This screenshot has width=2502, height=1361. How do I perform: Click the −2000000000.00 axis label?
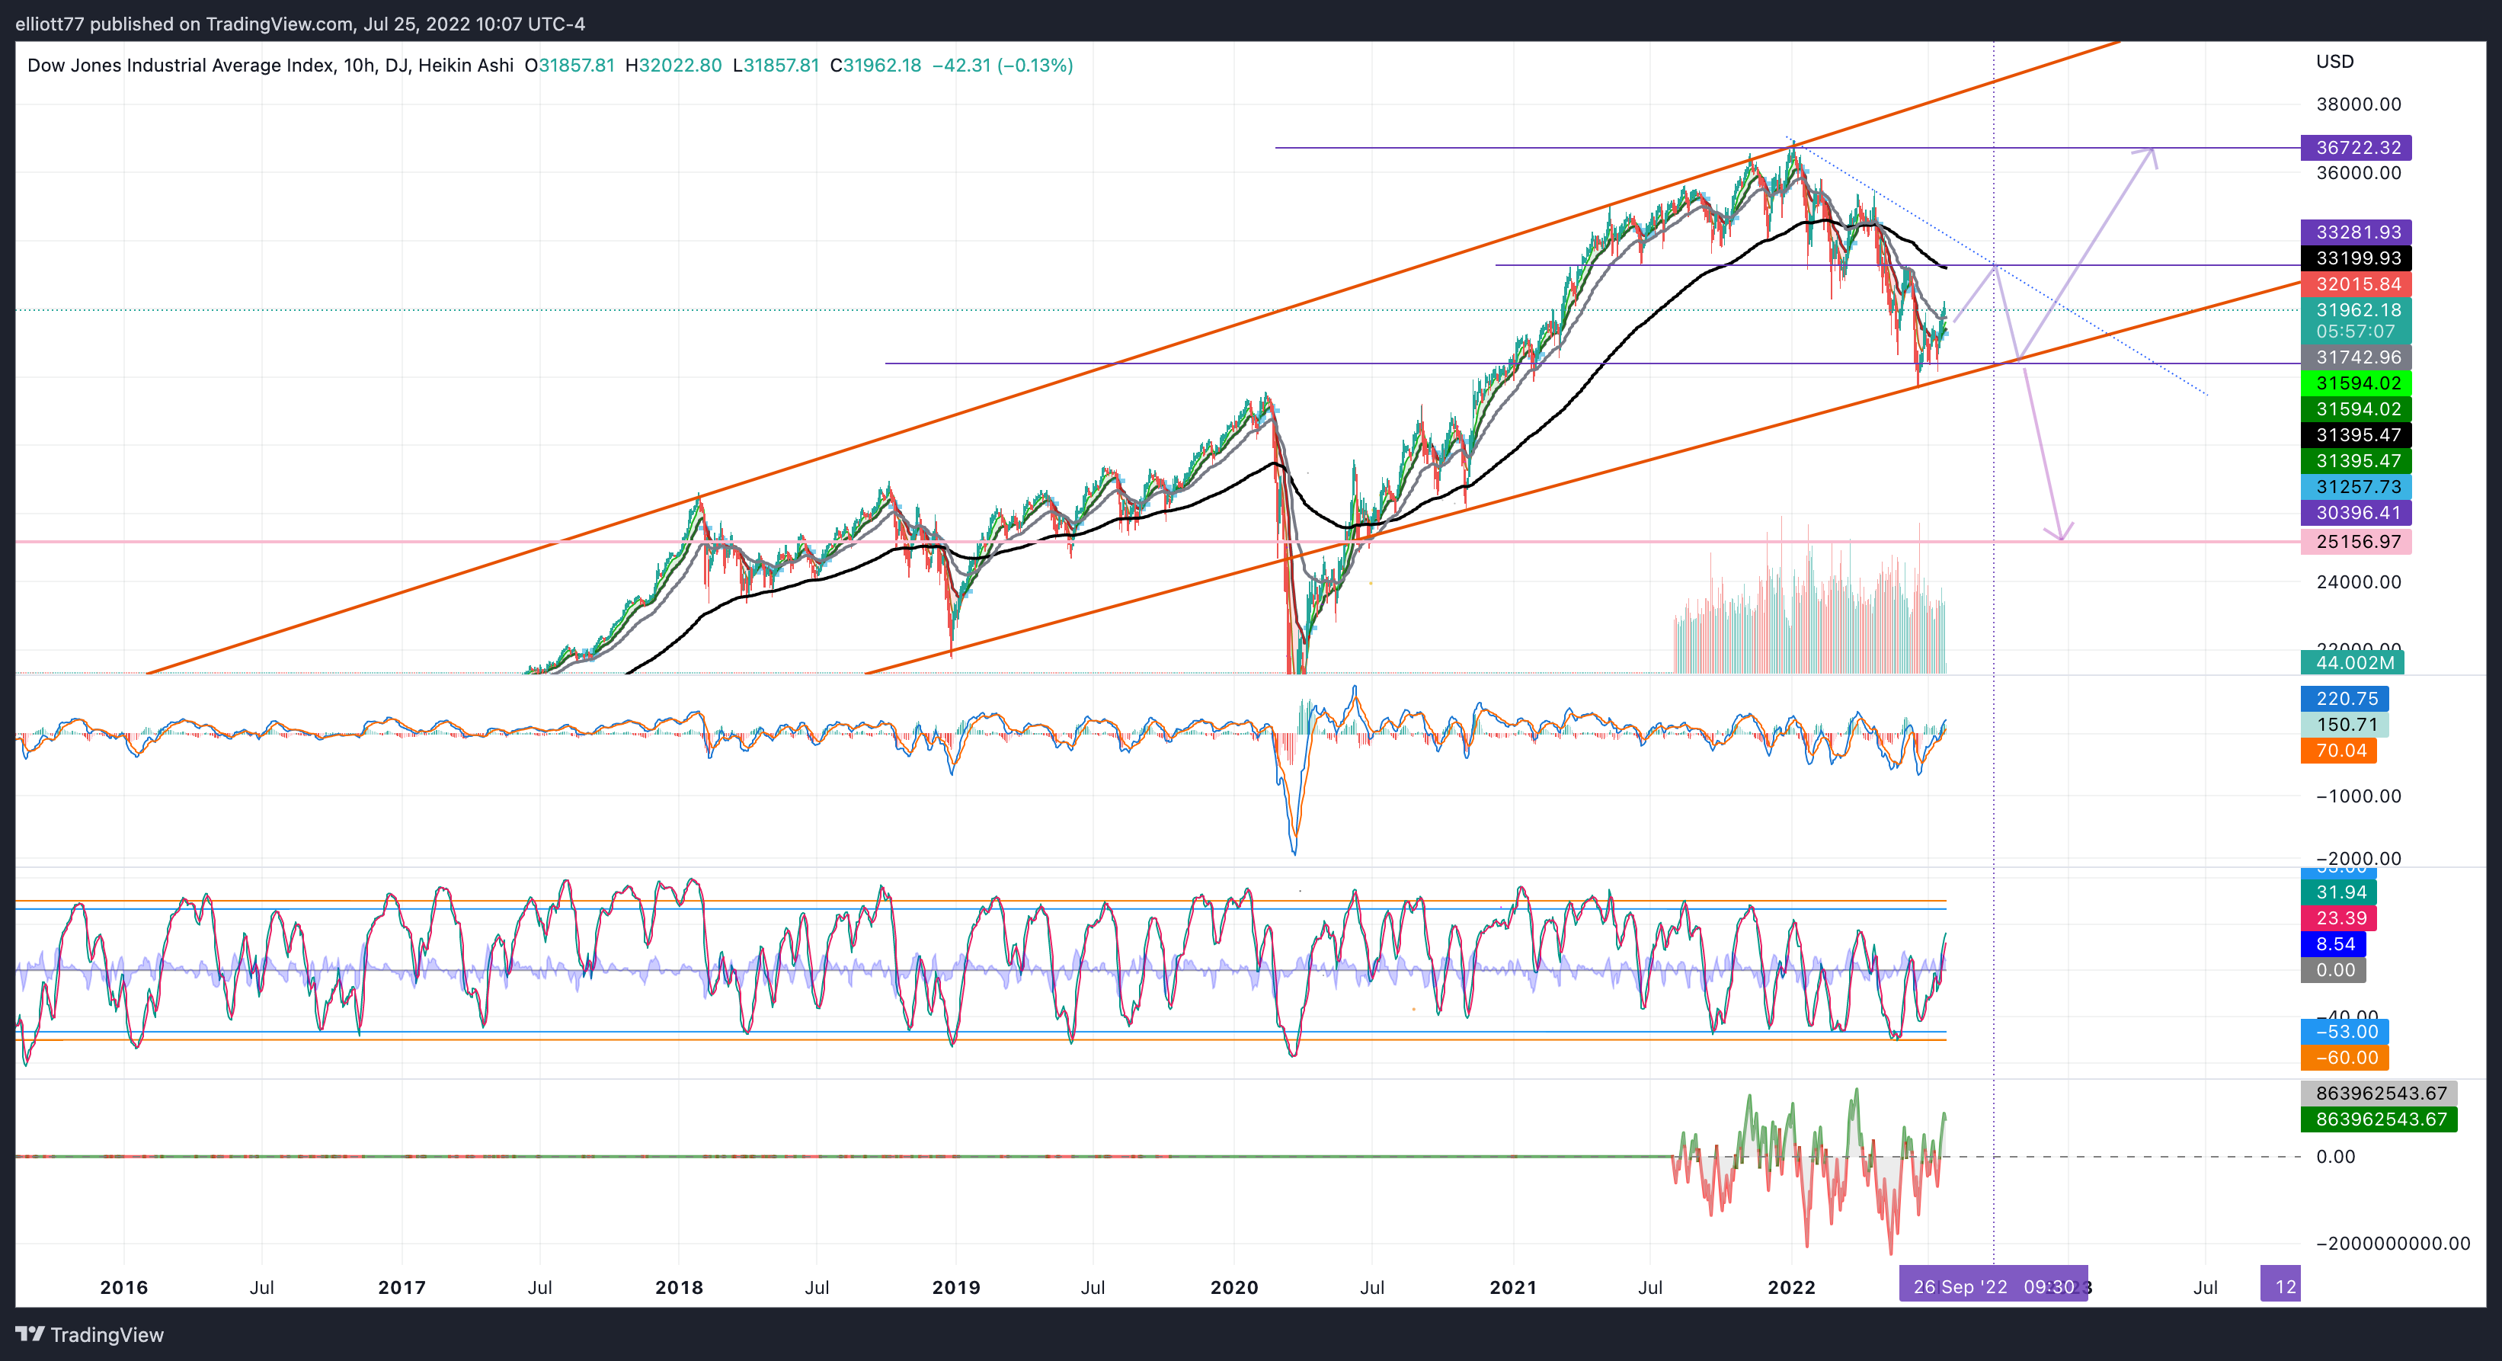2393,1244
